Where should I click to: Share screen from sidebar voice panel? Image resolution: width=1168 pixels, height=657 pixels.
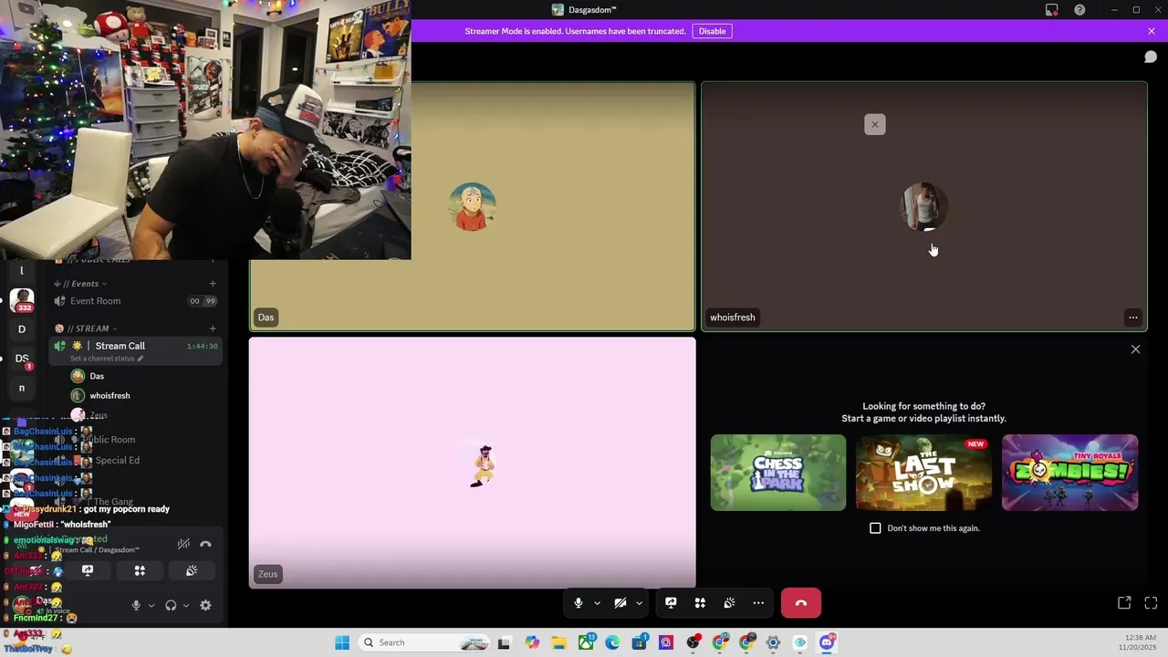[x=88, y=571]
